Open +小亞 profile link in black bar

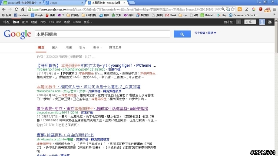pos(6,22)
